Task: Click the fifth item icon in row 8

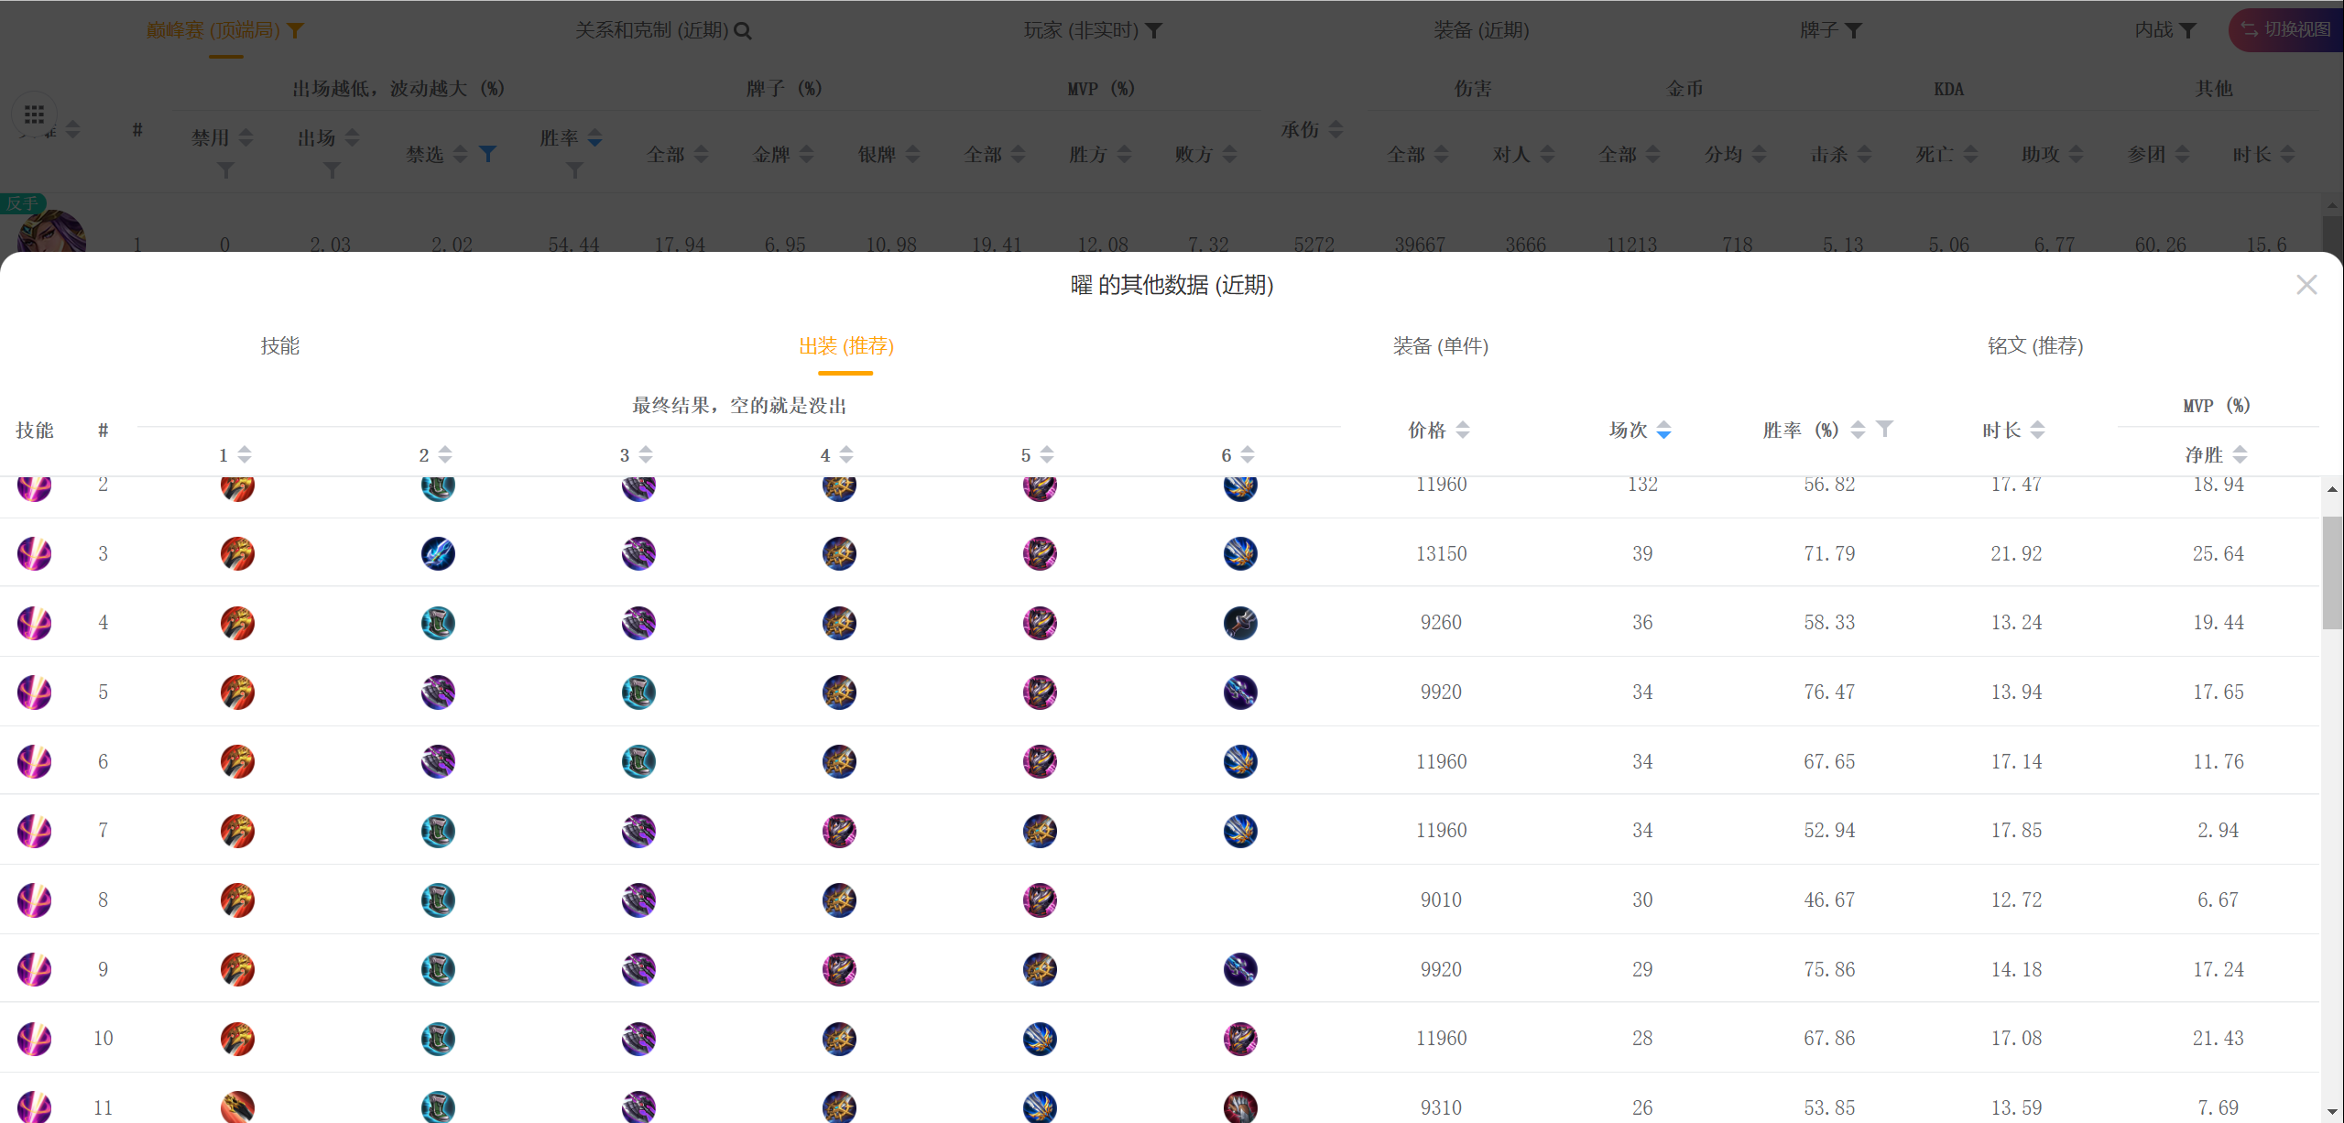Action: pos(1040,900)
